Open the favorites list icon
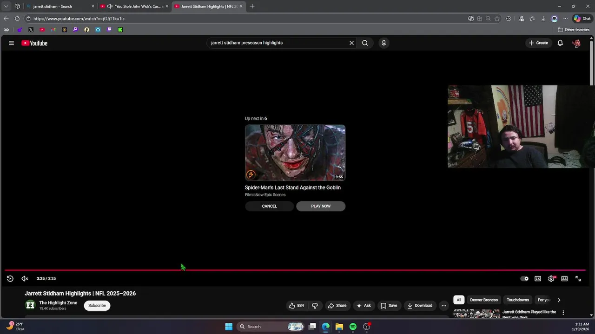595x334 pixels. [x=532, y=19]
